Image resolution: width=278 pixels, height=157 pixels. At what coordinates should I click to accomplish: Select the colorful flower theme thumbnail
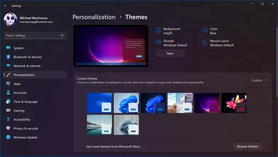[x=234, y=103]
